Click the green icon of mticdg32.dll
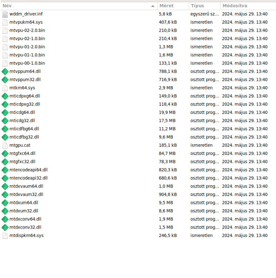Screen dimensions: 276x278 click(5, 121)
